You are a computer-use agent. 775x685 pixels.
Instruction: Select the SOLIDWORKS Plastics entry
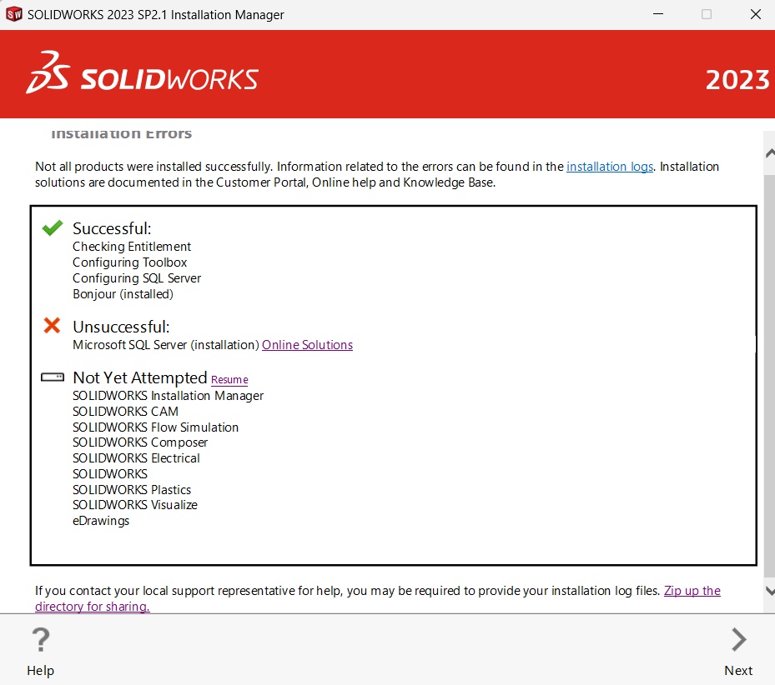[x=132, y=490]
